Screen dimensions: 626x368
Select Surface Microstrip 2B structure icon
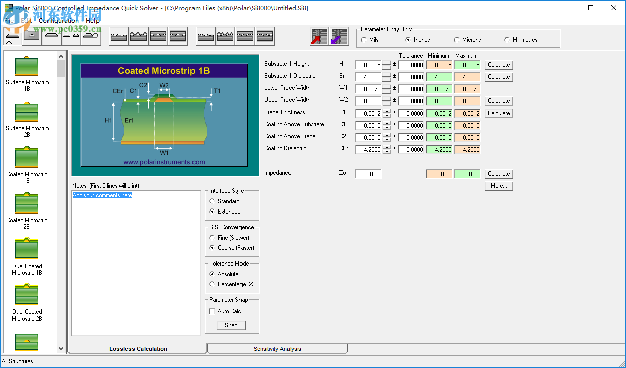tap(27, 113)
